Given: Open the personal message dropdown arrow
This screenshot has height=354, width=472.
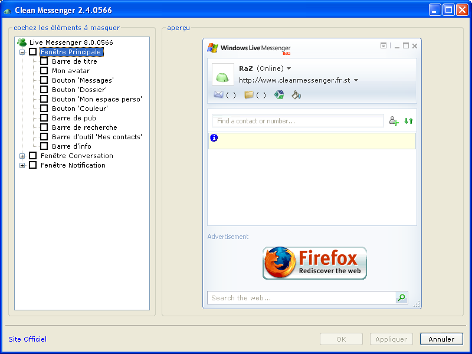Looking at the screenshot, I should pos(356,80).
